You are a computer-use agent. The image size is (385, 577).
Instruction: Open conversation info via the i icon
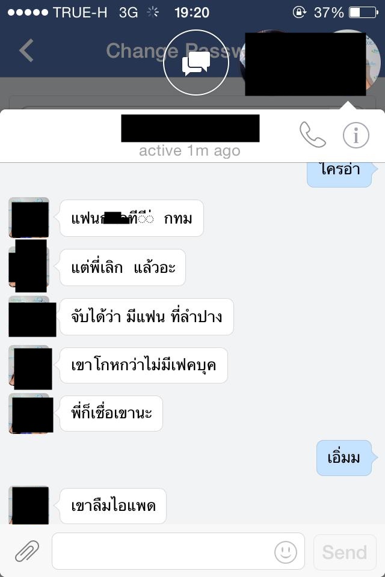(356, 135)
